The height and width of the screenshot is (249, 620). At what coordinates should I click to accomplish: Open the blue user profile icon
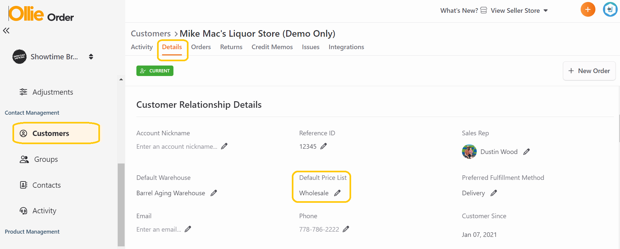pos(610,10)
